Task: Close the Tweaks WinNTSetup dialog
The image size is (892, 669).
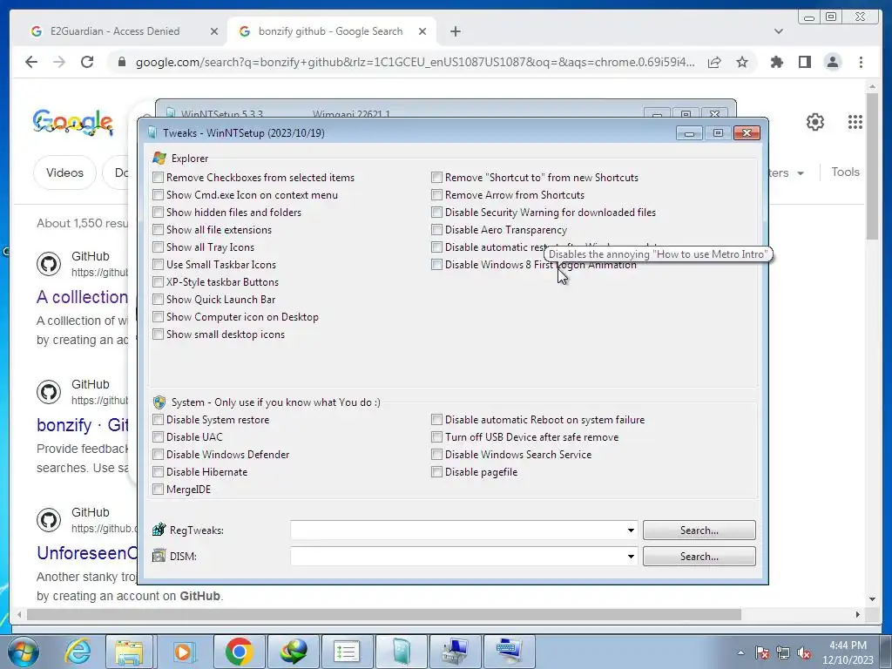Action: (x=747, y=132)
